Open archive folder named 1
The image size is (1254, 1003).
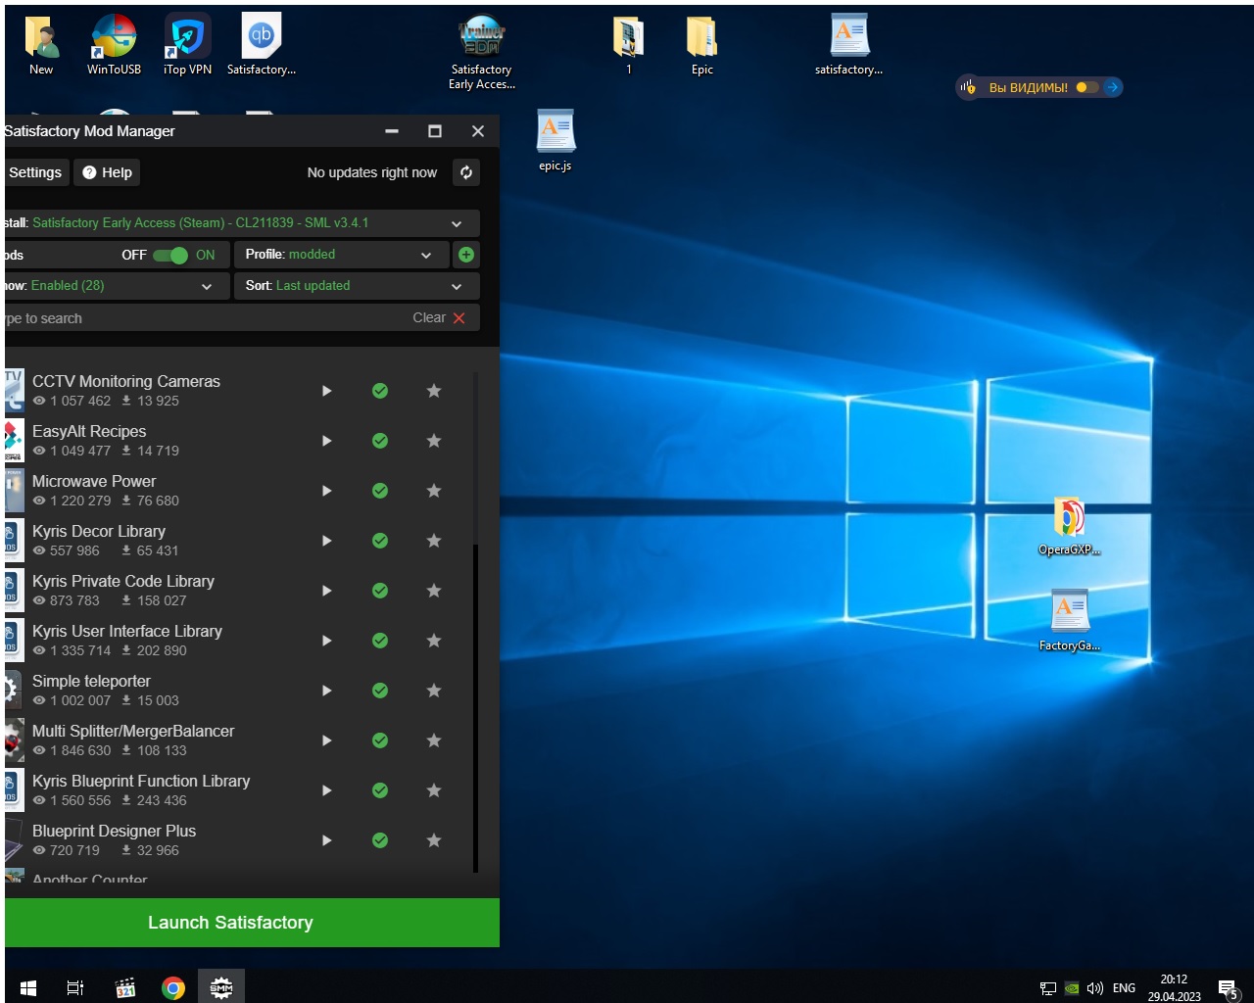(x=628, y=45)
